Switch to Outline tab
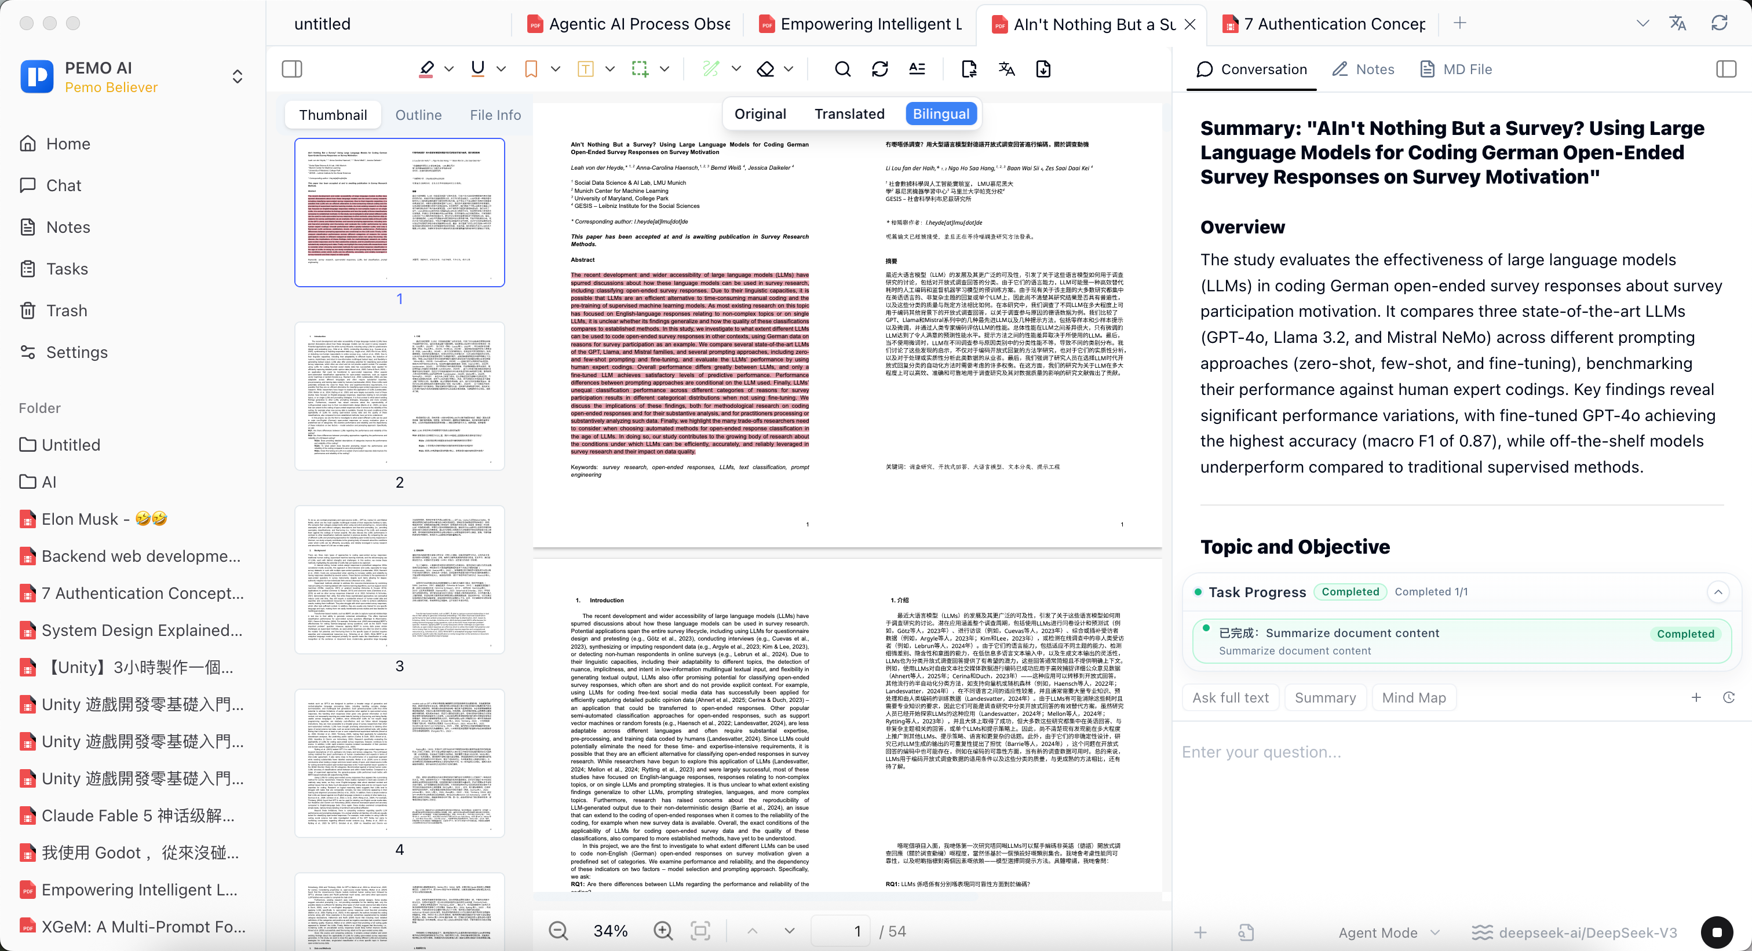This screenshot has width=1752, height=951. (x=418, y=115)
